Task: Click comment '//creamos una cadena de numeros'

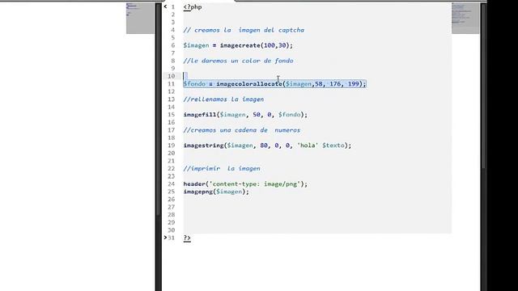Action: coord(242,130)
